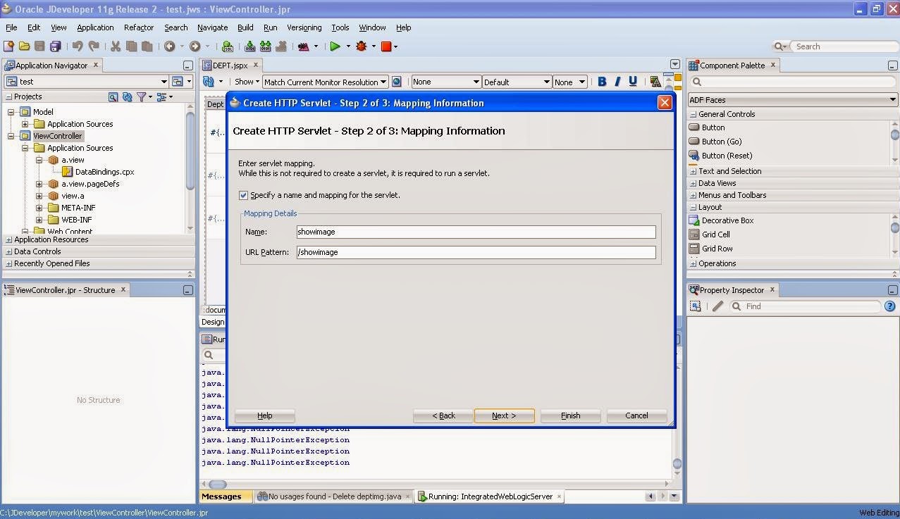900x519 pixels.
Task: Uncheck specify a name and mapping for servlet
Action: coord(243,195)
